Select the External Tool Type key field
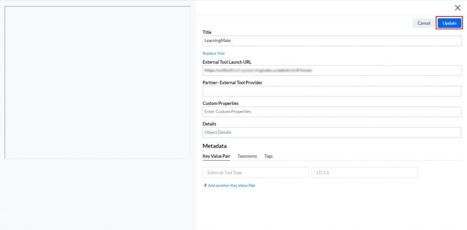 point(255,172)
